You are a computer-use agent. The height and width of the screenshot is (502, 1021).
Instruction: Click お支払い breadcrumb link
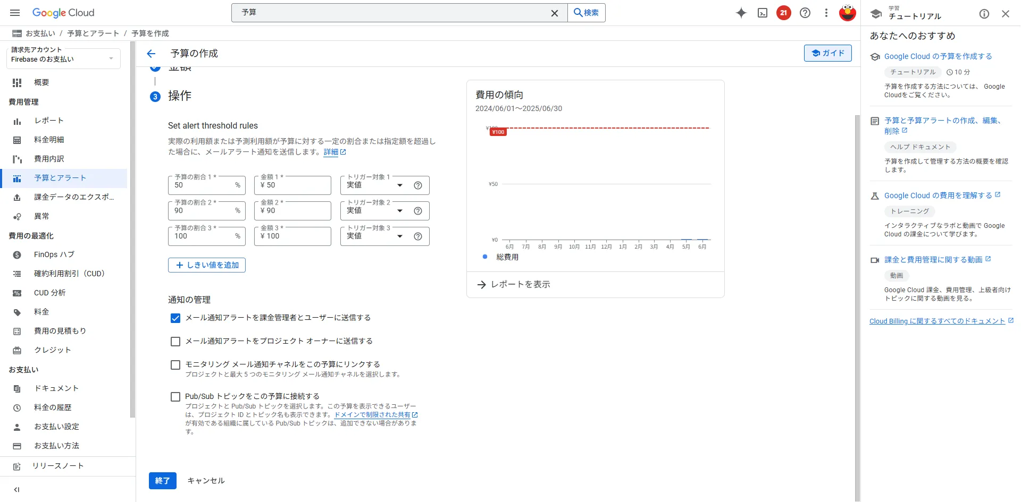[x=40, y=33]
